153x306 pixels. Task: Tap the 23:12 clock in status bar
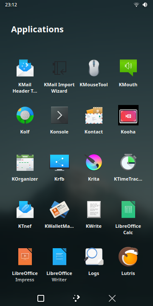(x=11, y=5)
